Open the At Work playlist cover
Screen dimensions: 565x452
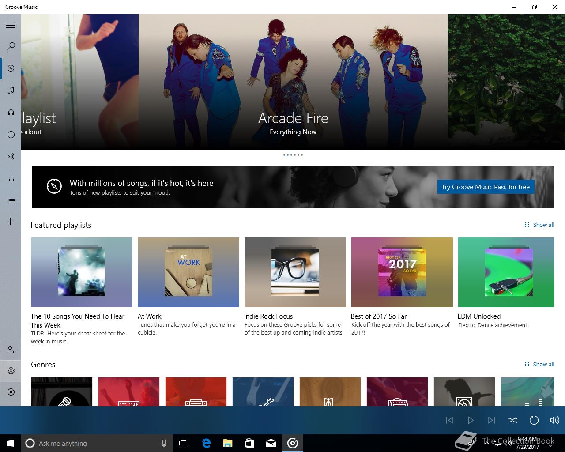click(188, 272)
